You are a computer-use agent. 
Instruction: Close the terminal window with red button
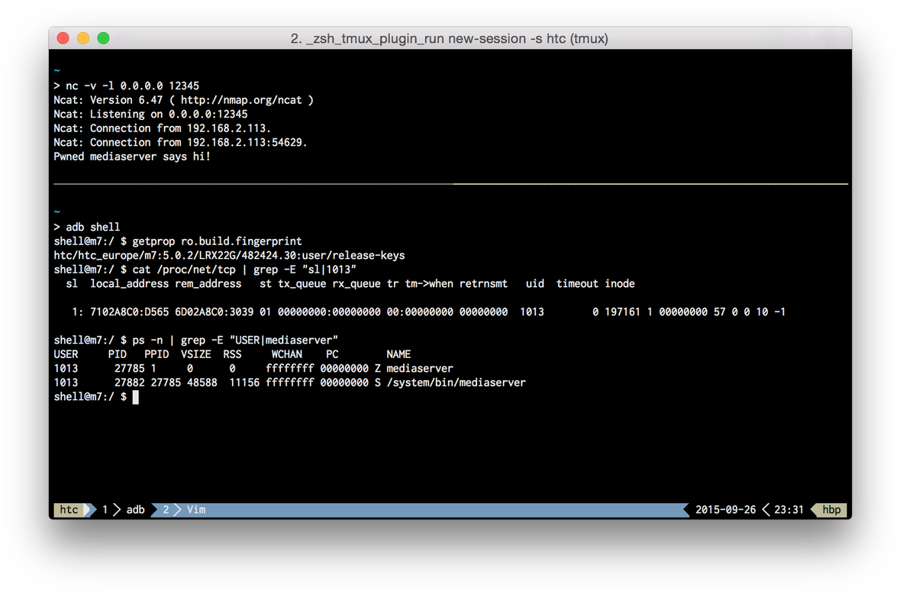tap(63, 38)
